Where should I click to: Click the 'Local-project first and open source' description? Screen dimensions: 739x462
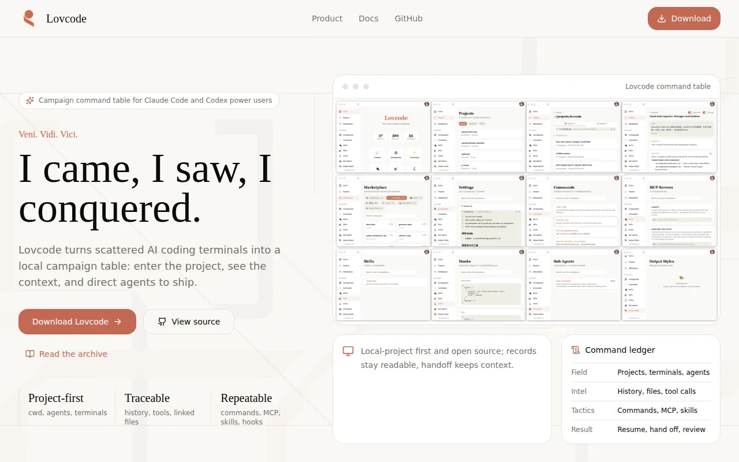pos(449,358)
